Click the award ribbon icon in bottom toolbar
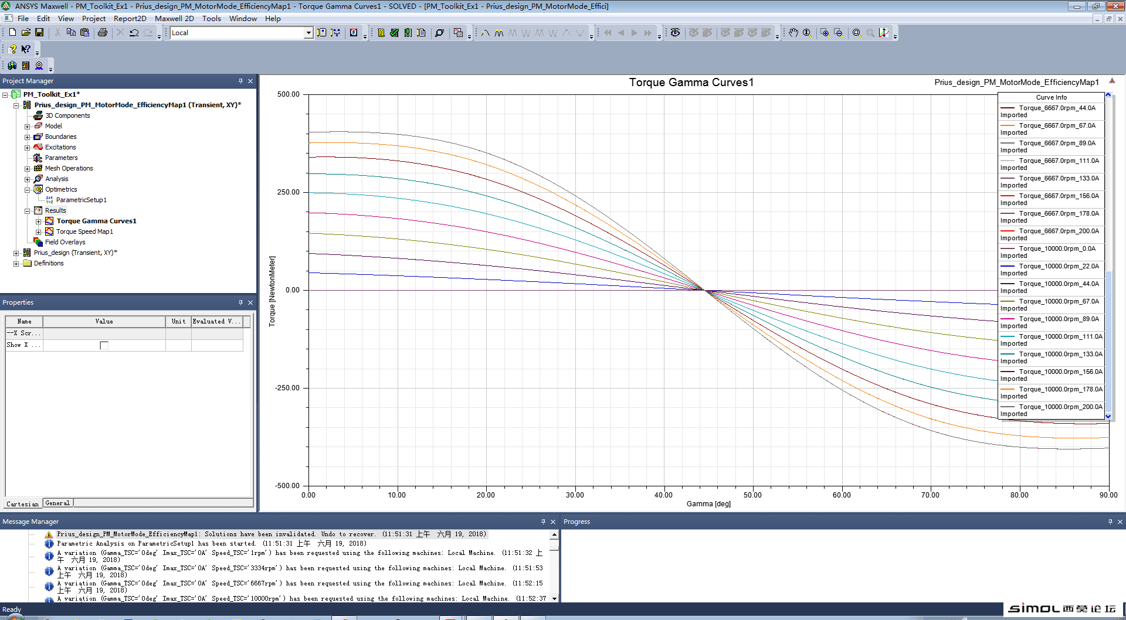 tap(39, 66)
